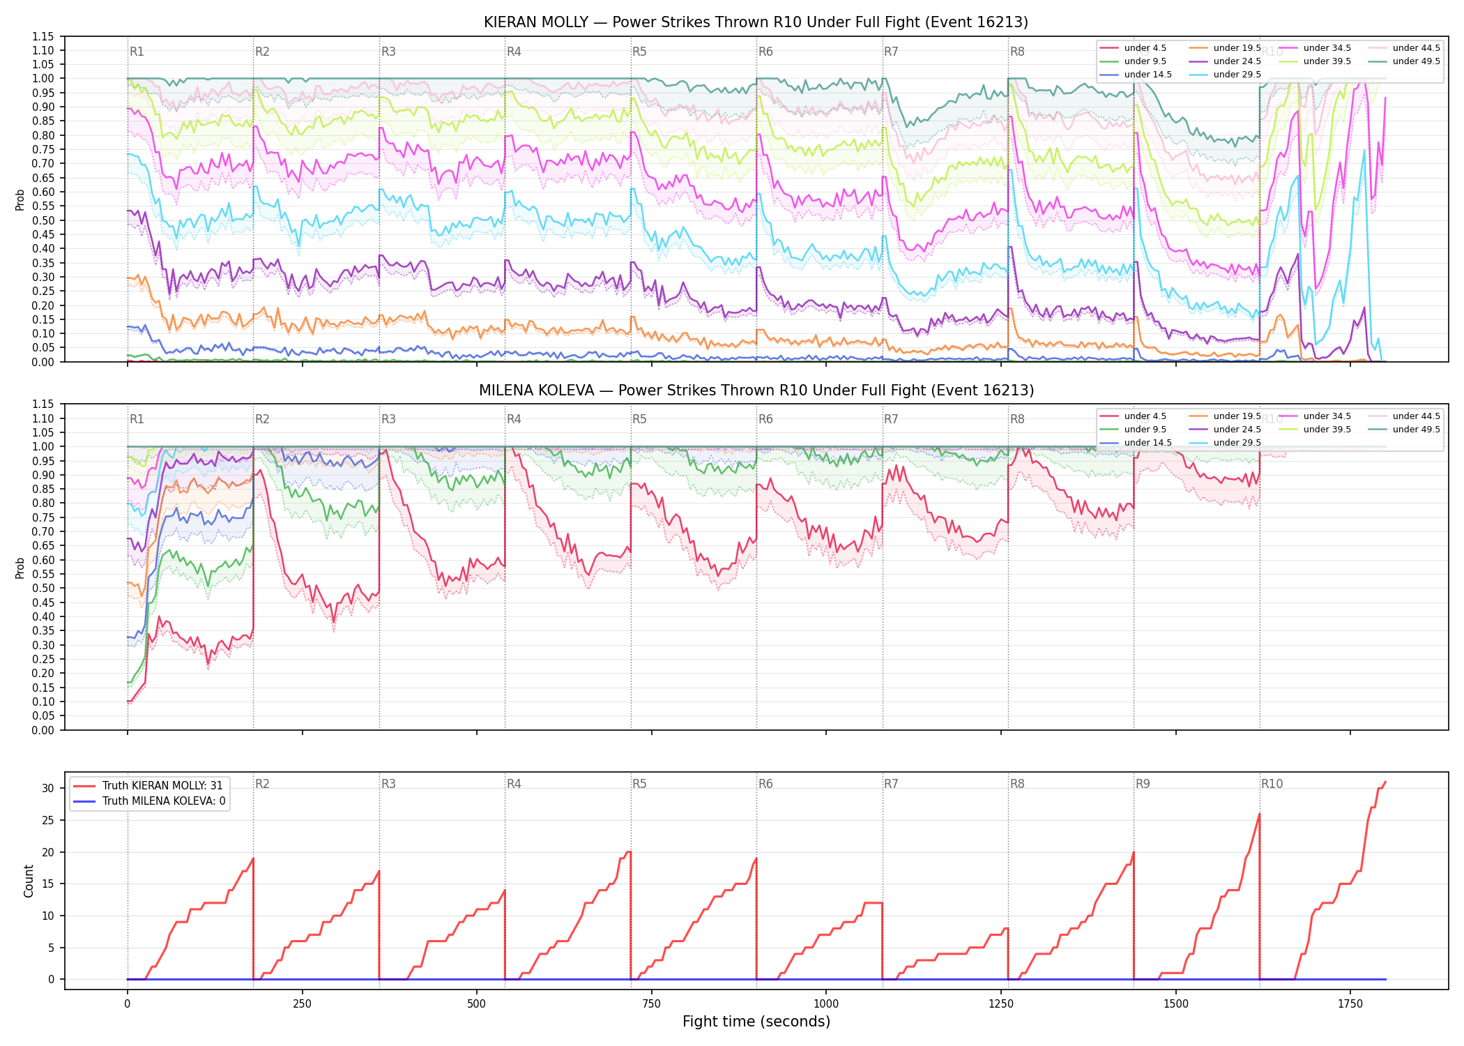
Task: Click the 'Count' y-axis label
Action: tap(29, 881)
